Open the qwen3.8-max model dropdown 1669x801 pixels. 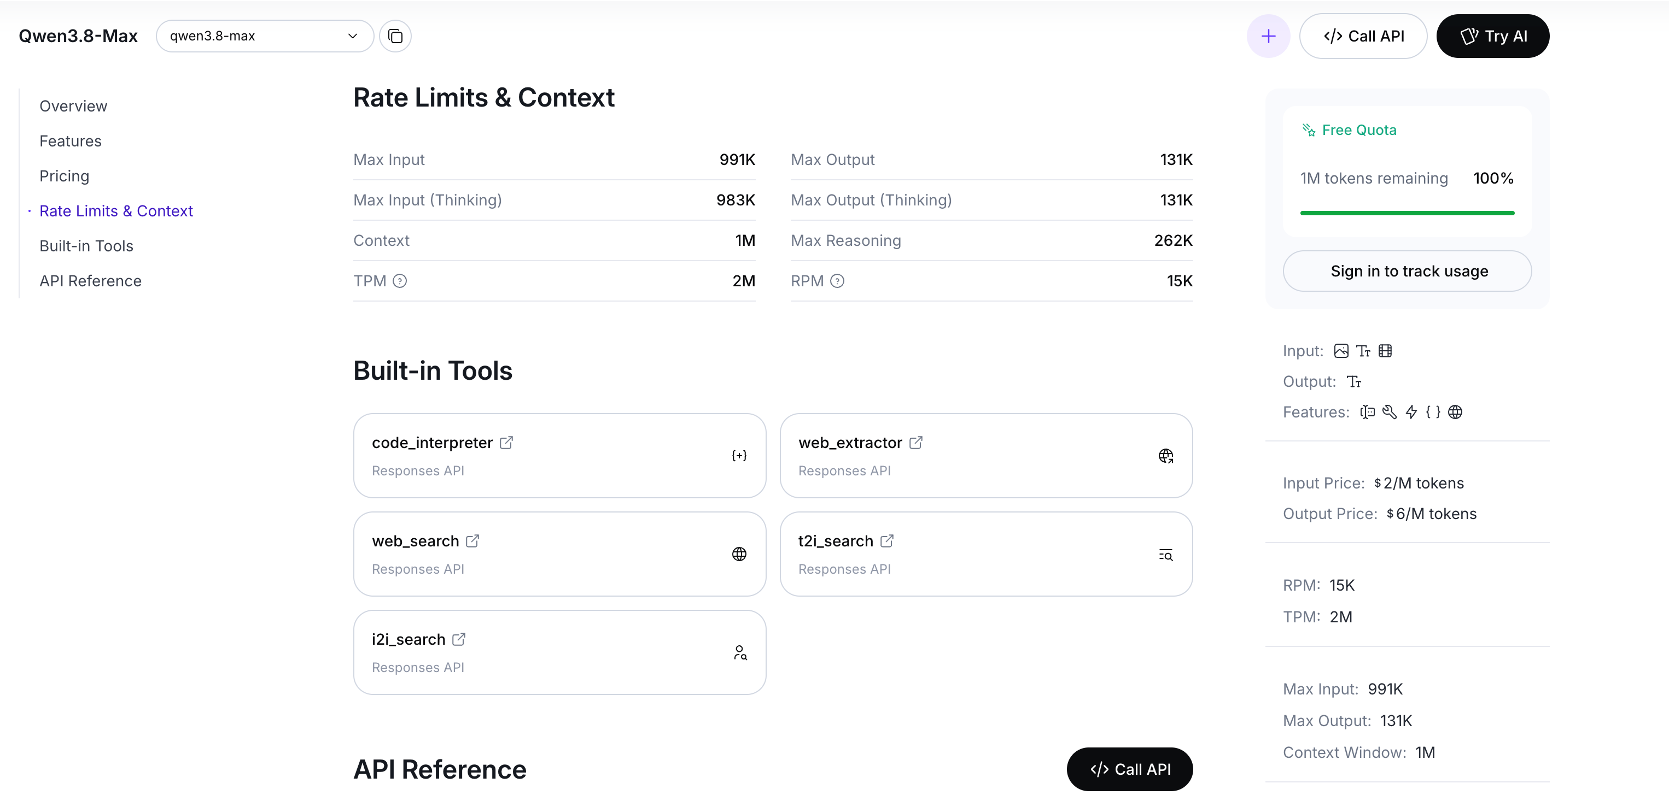pyautogui.click(x=264, y=36)
